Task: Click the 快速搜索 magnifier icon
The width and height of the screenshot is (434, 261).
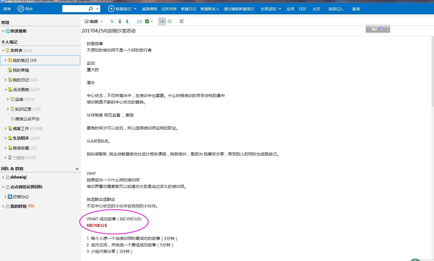Action: pyautogui.click(x=8, y=31)
